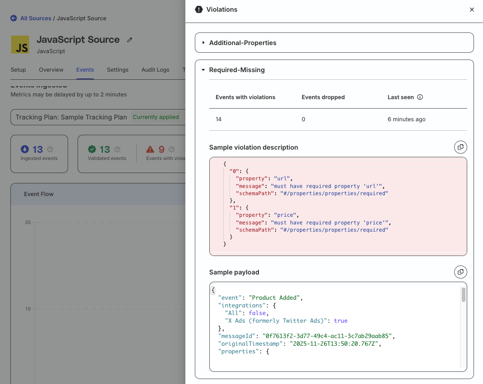Collapse the Required-Missing section
483x384 pixels.
tap(203, 70)
